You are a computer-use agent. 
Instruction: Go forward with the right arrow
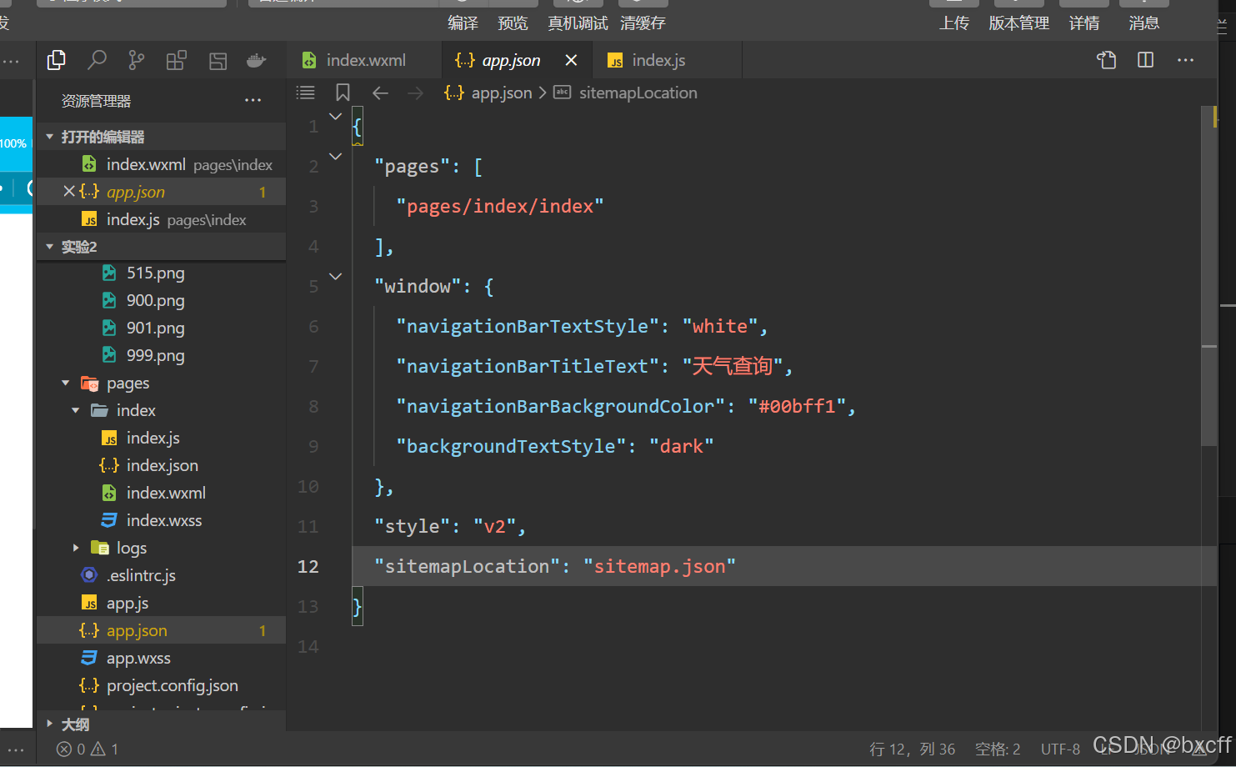[415, 93]
